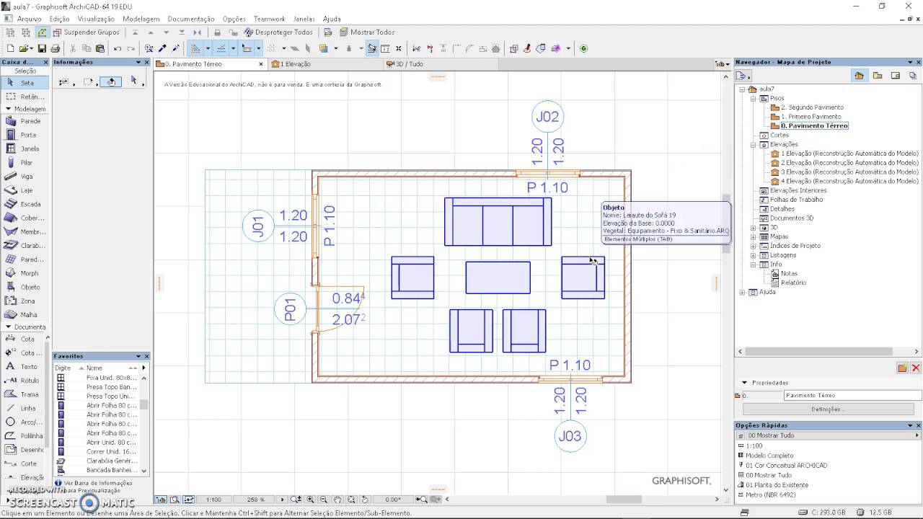This screenshot has width=923, height=519.
Task: Open 1. Primeiro Pavimento in Navigator
Action: pyautogui.click(x=811, y=117)
